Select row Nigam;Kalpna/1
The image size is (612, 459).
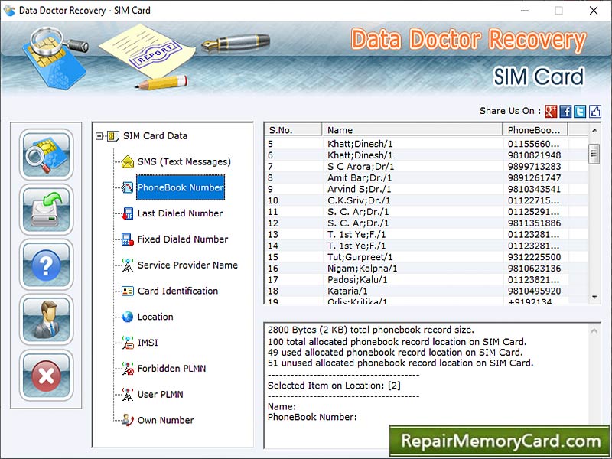[426, 269]
